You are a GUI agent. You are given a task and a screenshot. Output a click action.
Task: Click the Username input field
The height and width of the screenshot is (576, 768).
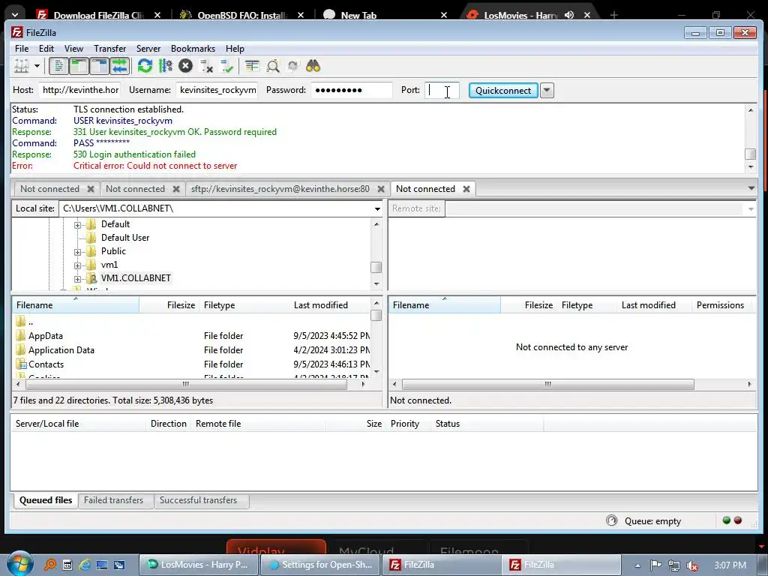tap(217, 90)
